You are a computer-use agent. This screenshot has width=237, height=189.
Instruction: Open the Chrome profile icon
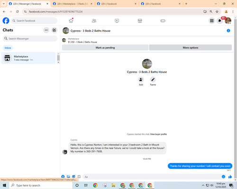point(226,12)
